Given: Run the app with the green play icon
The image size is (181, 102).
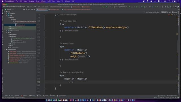Looking at the screenshot, I should (130, 7).
